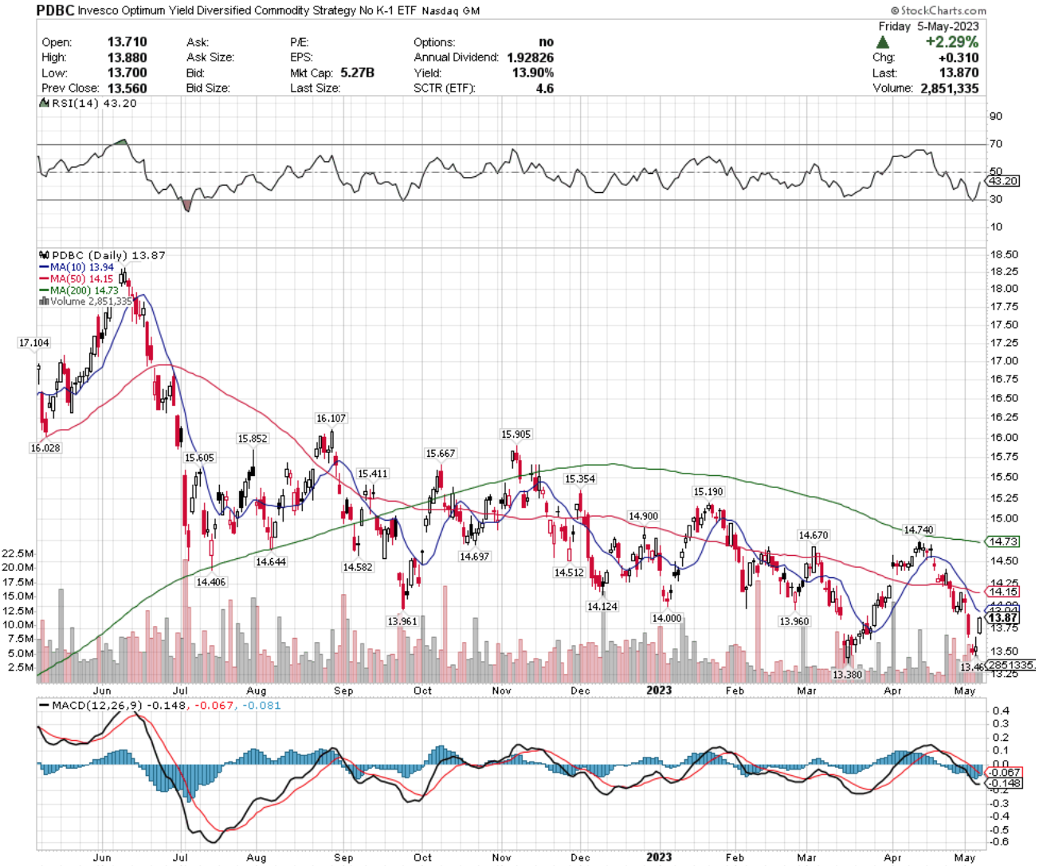Click the 15.411 price annotation
The height and width of the screenshot is (866, 1039).
(x=373, y=474)
